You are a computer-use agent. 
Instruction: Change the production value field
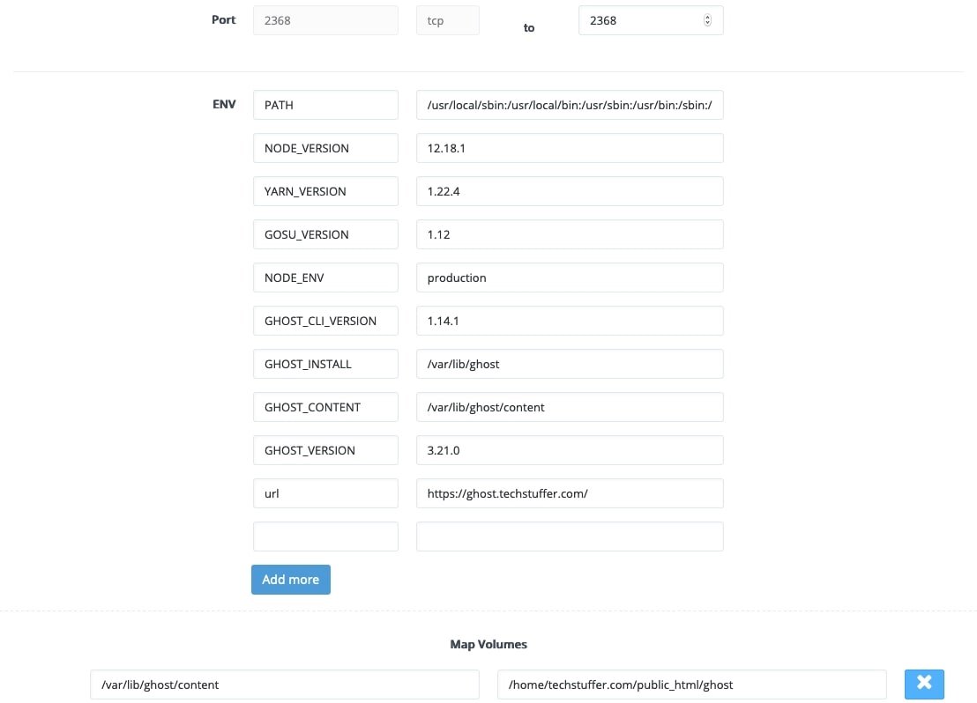pyautogui.click(x=570, y=277)
